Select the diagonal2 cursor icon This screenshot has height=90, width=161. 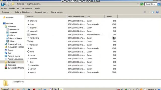[x=28, y=31]
